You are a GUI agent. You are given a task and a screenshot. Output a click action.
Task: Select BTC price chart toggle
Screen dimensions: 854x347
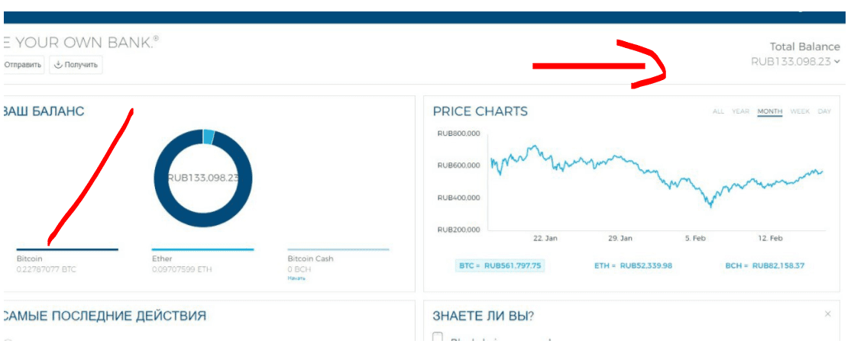[x=500, y=265]
